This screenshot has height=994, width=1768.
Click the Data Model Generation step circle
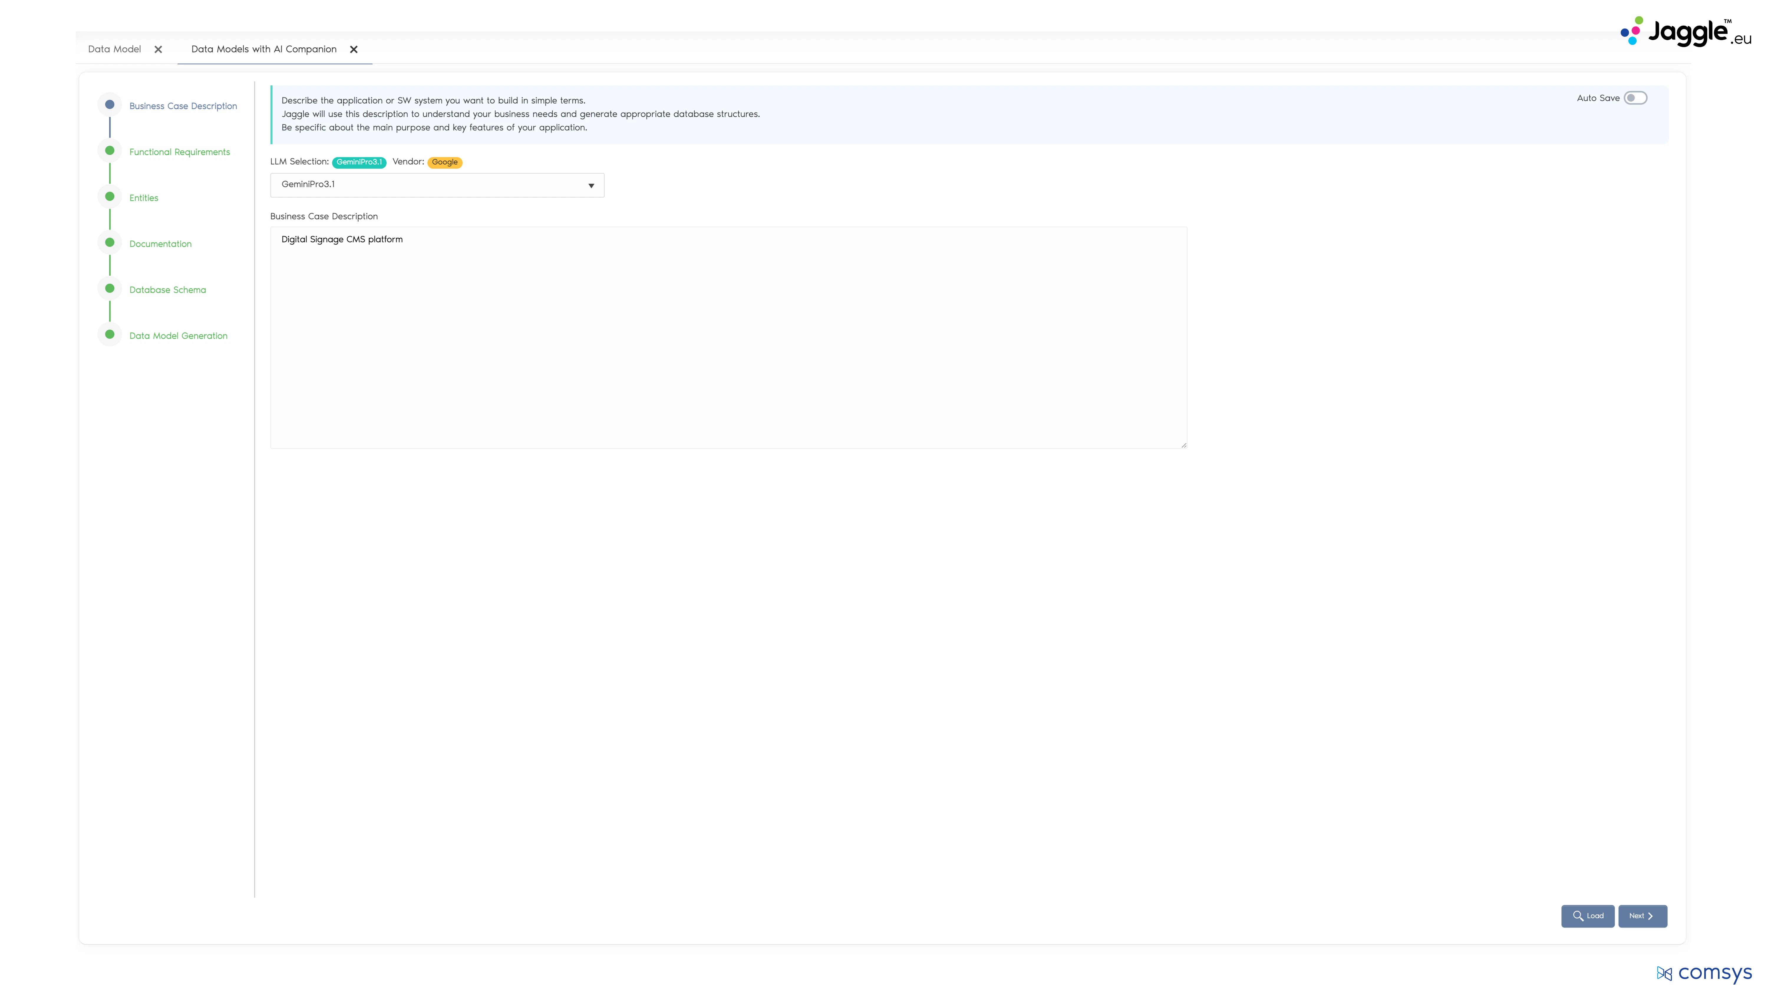pos(110,334)
